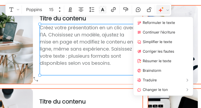
Task: Click the Text type T icon
Action: [x=11, y=10]
